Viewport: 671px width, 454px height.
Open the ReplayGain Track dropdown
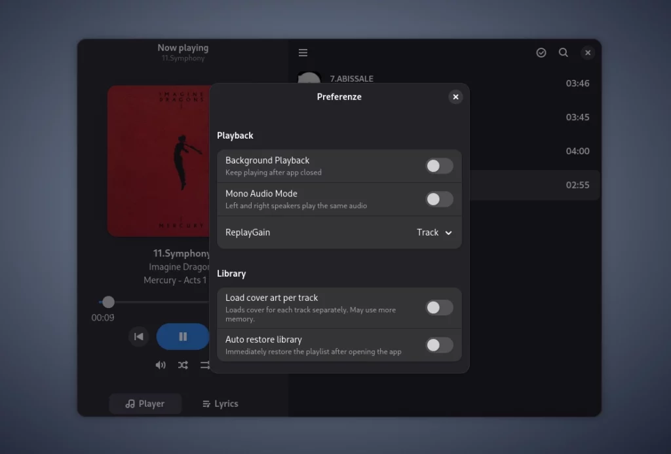[434, 232]
